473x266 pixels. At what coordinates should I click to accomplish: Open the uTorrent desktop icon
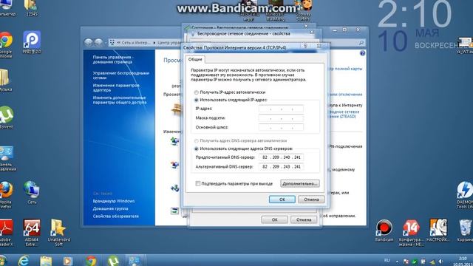[7, 117]
